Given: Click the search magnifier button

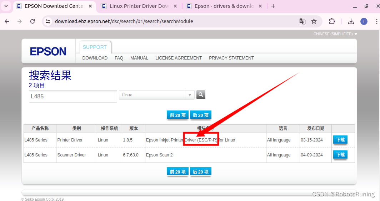Looking at the screenshot, I should [201, 94].
